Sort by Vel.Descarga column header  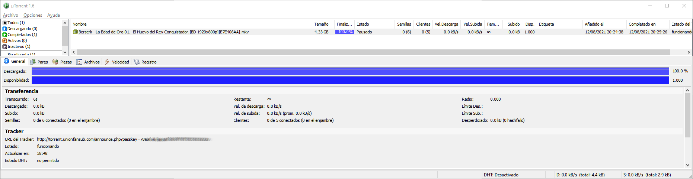click(x=447, y=24)
